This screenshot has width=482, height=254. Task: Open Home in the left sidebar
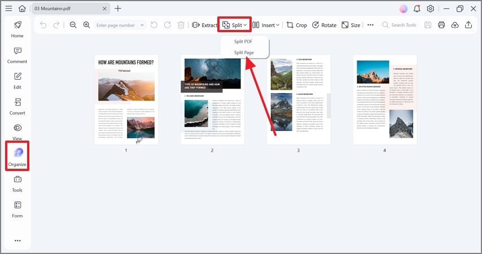click(x=17, y=29)
